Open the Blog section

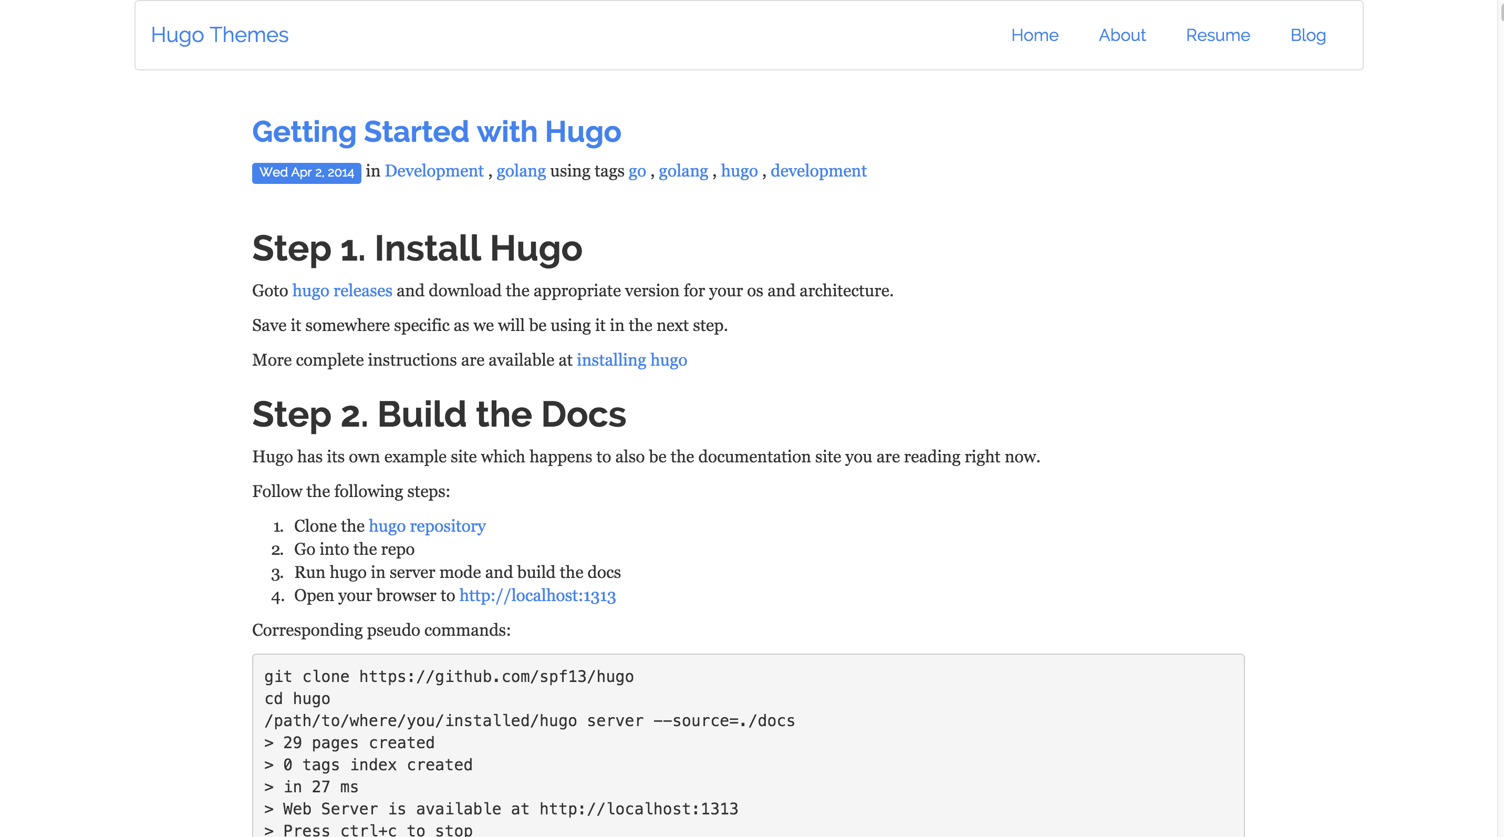click(x=1307, y=35)
